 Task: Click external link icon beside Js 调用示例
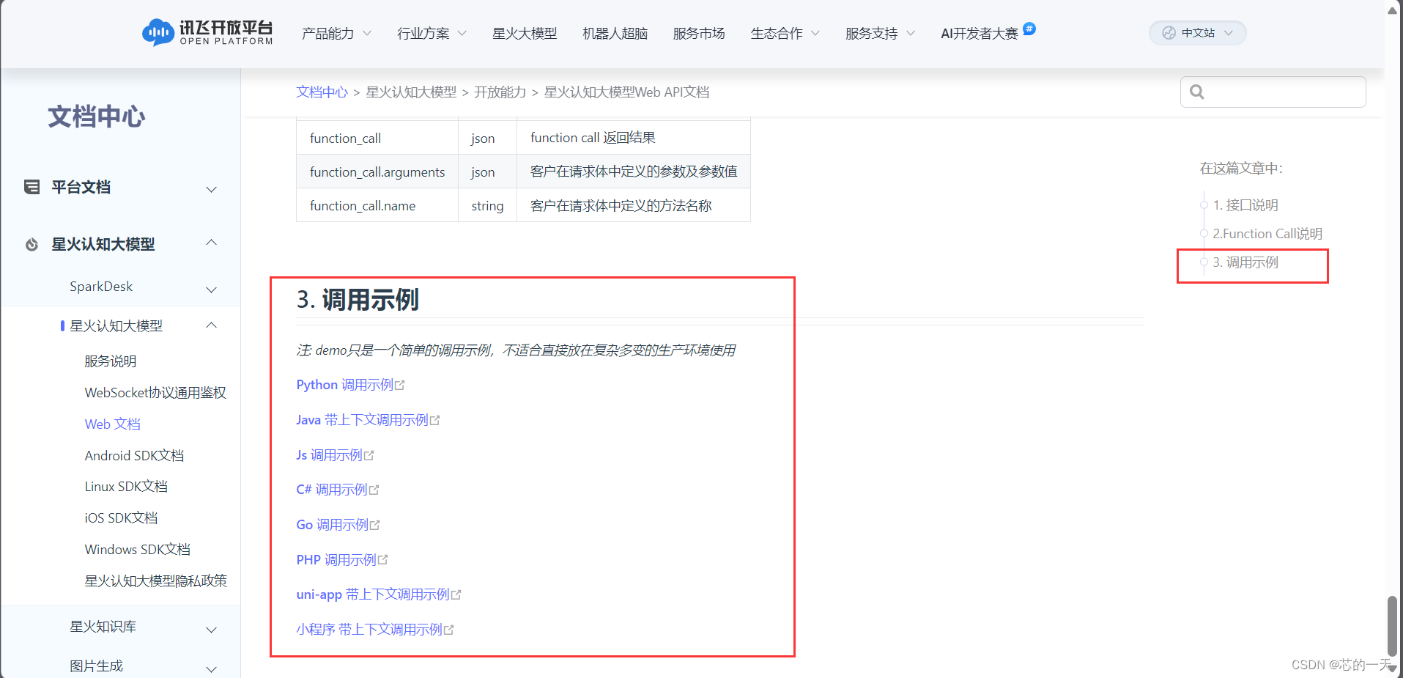[x=369, y=455]
